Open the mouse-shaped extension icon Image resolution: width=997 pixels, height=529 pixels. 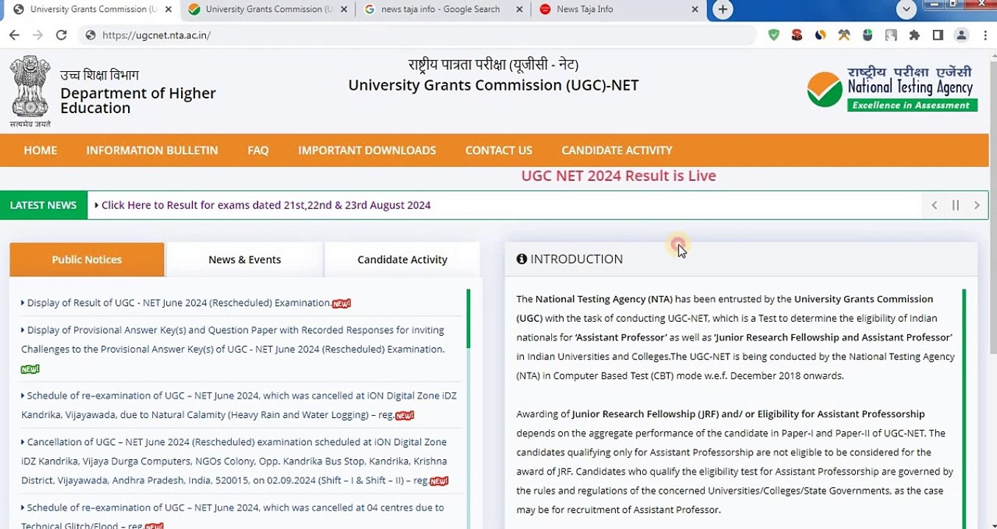[x=868, y=35]
